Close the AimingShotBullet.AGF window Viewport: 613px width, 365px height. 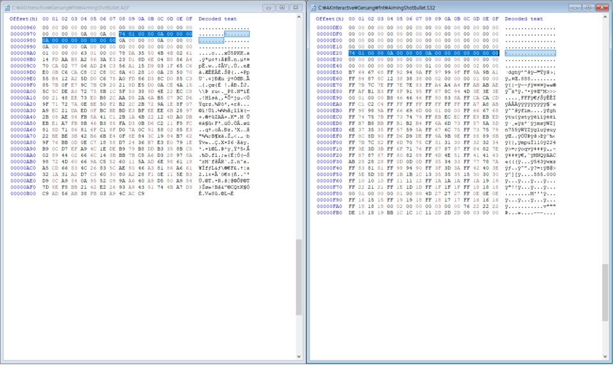click(296, 7)
